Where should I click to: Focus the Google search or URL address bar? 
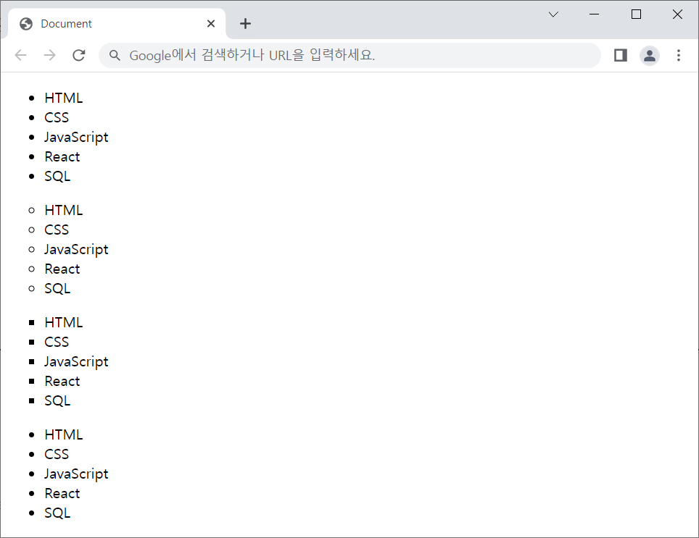(x=349, y=55)
